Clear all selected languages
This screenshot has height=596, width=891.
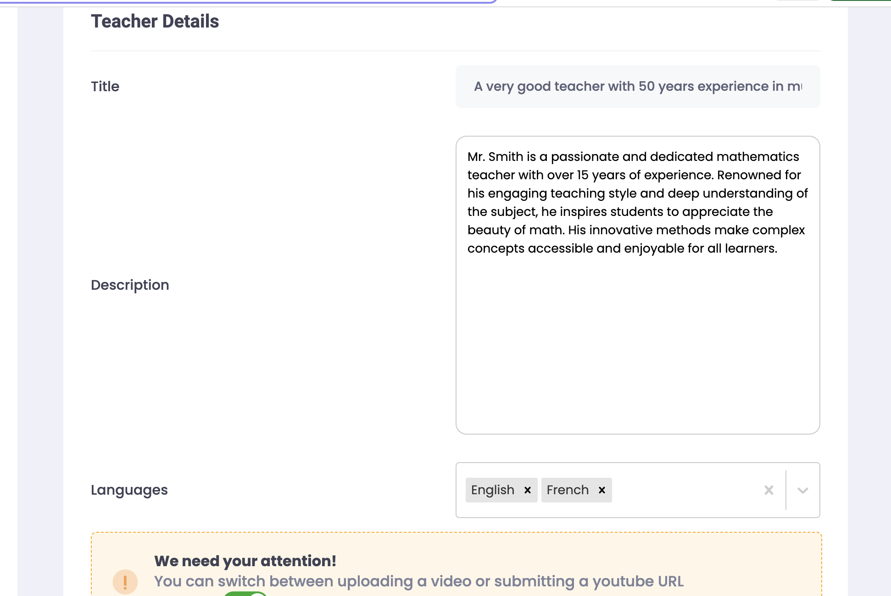[769, 490]
